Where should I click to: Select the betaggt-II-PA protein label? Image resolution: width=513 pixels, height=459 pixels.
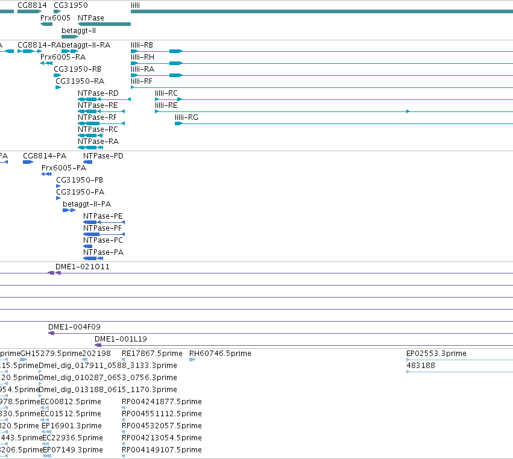87,204
